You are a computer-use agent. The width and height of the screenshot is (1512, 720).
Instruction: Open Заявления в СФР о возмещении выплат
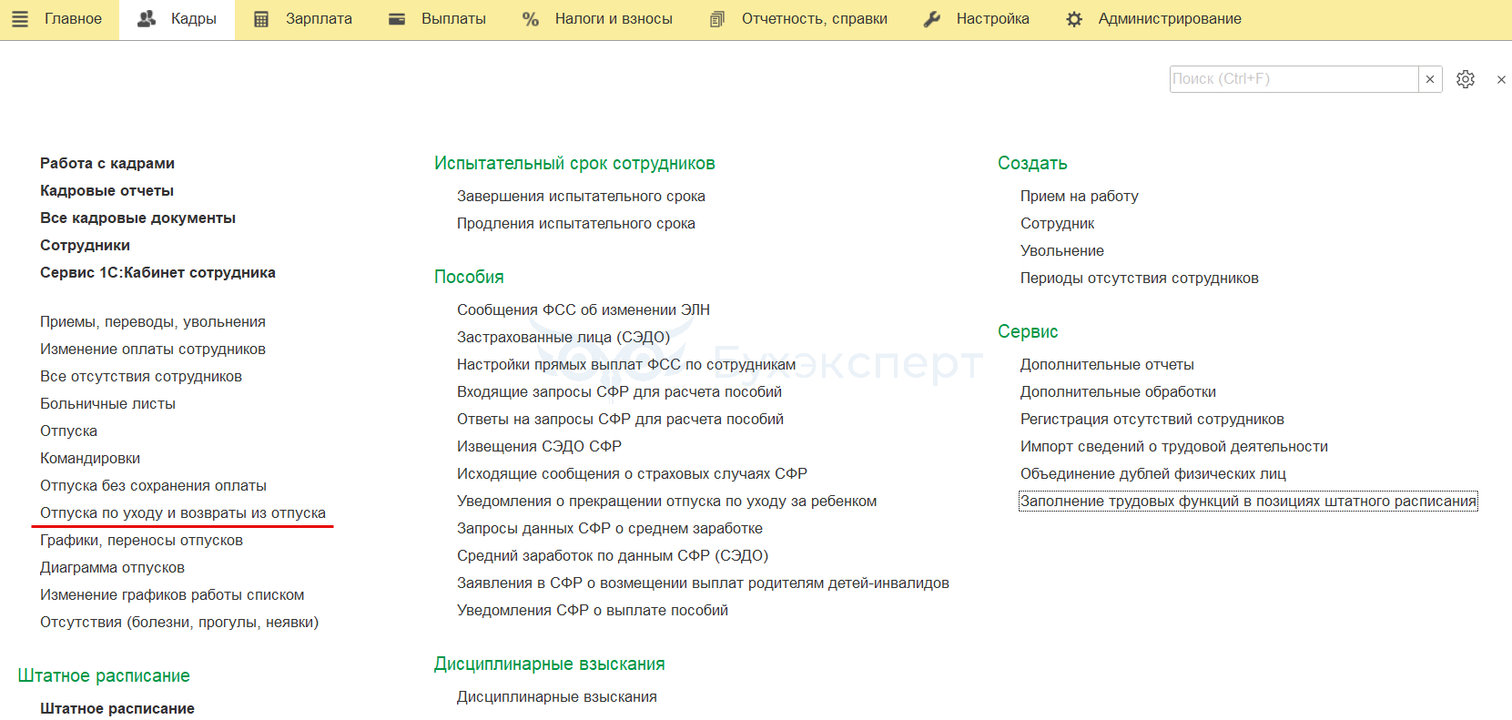(x=703, y=583)
